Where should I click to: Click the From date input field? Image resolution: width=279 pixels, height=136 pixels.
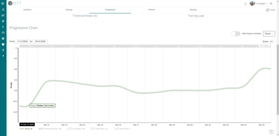[22, 41]
